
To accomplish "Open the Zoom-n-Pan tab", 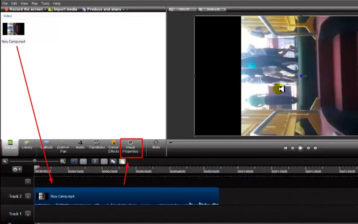I will [x=63, y=147].
